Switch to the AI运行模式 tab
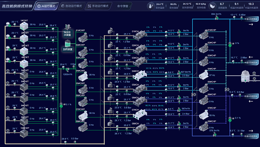This screenshot has width=260, height=147. pos(46,6)
